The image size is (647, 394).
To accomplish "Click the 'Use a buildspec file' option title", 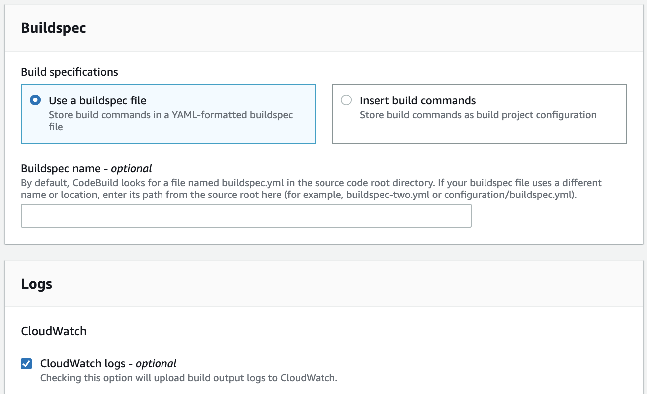I will point(97,100).
